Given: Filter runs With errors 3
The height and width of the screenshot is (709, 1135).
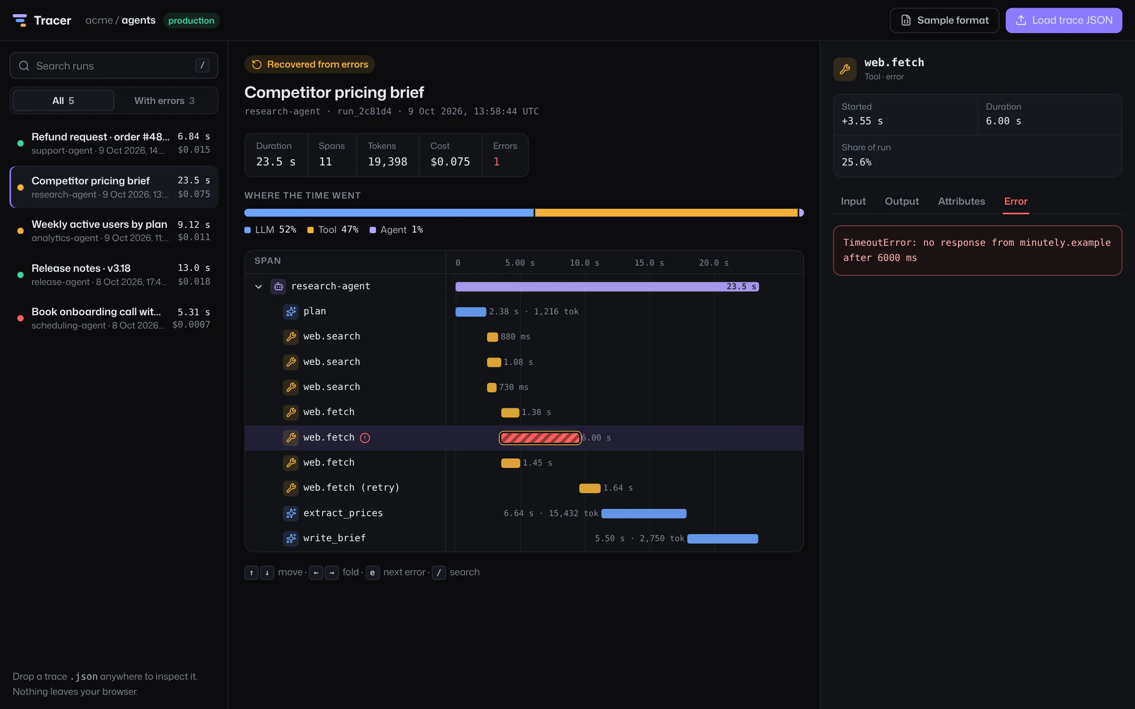Looking at the screenshot, I should pyautogui.click(x=165, y=101).
